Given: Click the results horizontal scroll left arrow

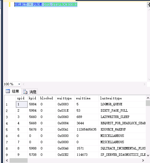Looking at the screenshot, I should click(7, 160).
